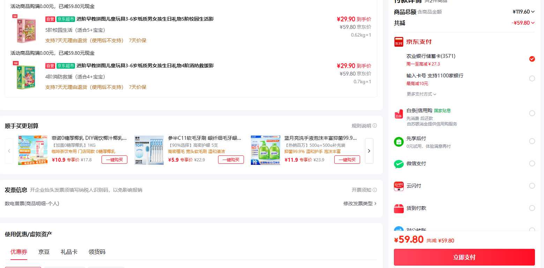Switch to 礼品卡 tab
Viewport: 544px width, 268px height.
(69, 252)
